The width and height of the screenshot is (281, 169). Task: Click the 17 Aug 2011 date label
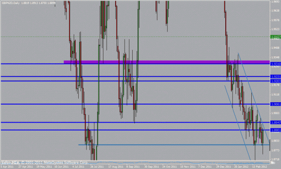(116, 167)
